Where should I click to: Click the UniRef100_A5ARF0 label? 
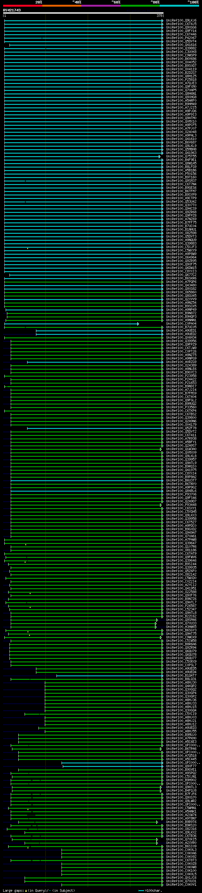point(181,100)
